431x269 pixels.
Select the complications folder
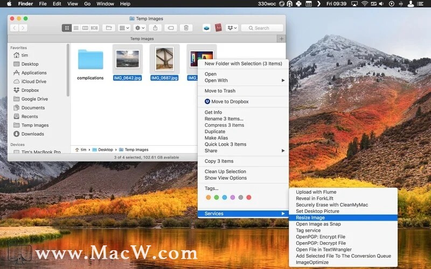click(x=91, y=60)
